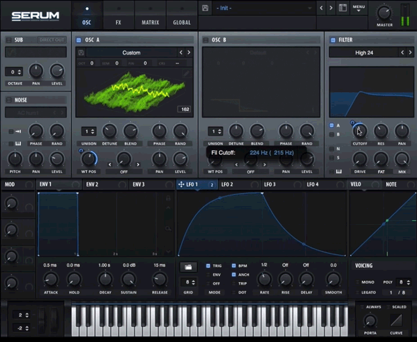Adjust the LFO grid size stepper

(193, 282)
